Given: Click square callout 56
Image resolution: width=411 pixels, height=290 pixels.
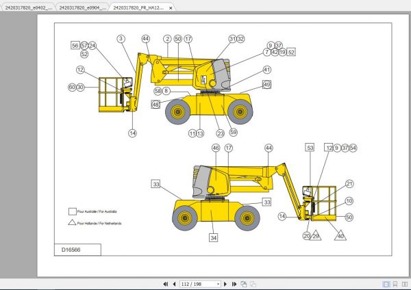Looking at the screenshot, I should click(x=75, y=46).
